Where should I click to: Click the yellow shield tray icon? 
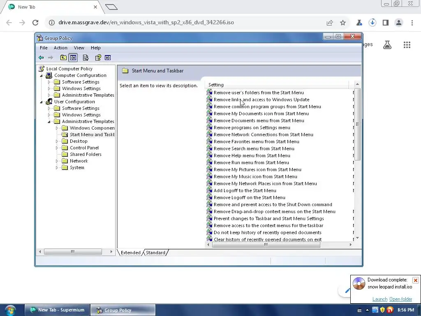pos(383,310)
